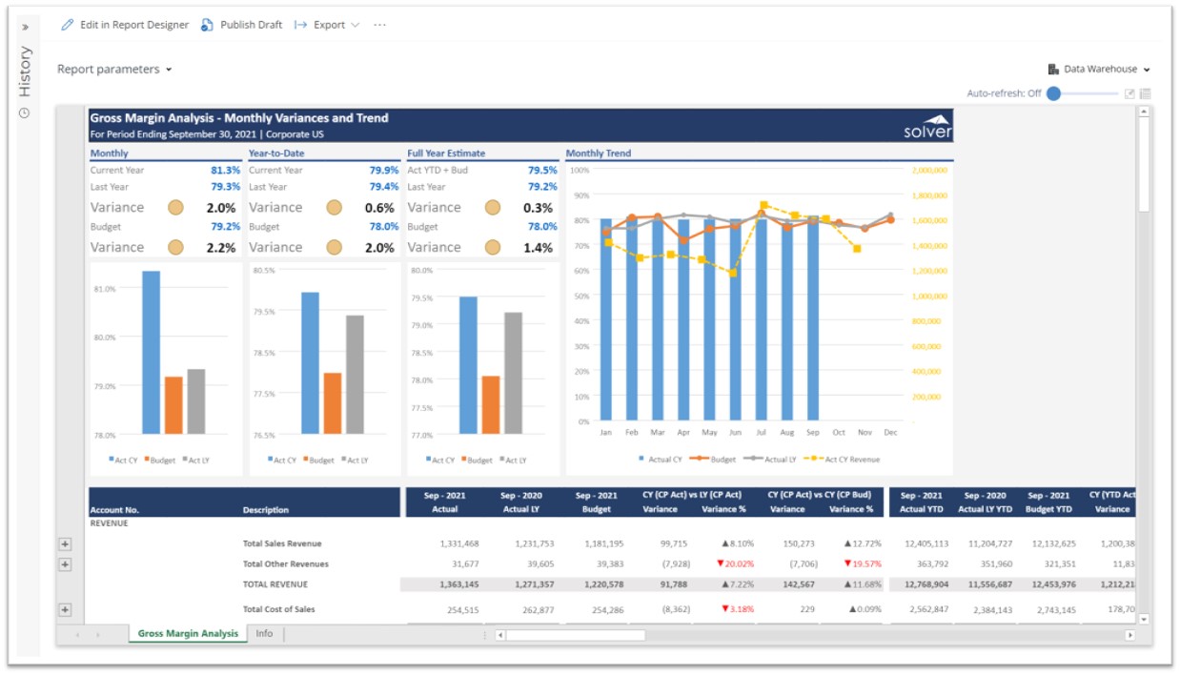1180x675 pixels.
Task: Click the Export arrow icon
Action: tap(300, 25)
